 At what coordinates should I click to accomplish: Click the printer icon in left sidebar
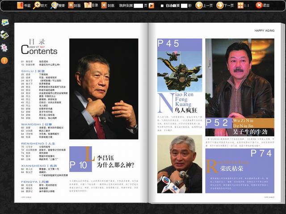click(4, 35)
